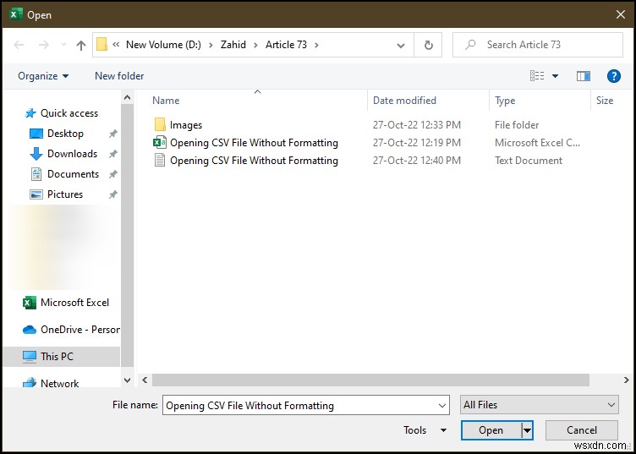Go back using the left arrow

(x=19, y=45)
